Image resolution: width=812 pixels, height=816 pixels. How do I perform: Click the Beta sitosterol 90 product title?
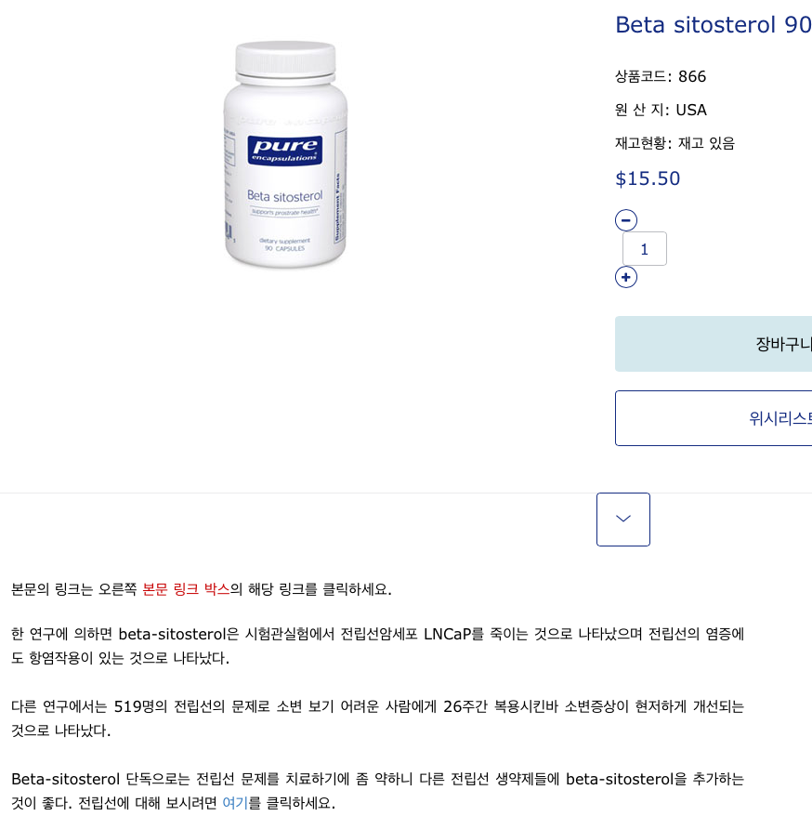click(x=714, y=24)
